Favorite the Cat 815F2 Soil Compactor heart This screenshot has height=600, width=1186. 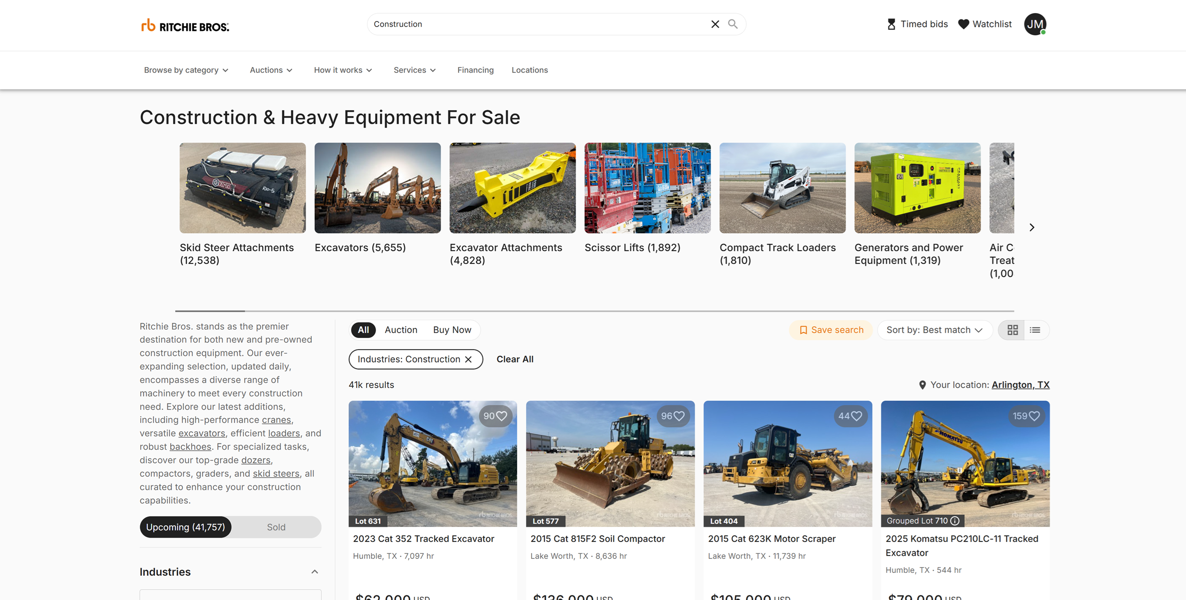point(679,416)
